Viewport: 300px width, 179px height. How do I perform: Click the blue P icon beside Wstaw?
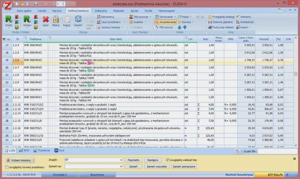pos(36,22)
